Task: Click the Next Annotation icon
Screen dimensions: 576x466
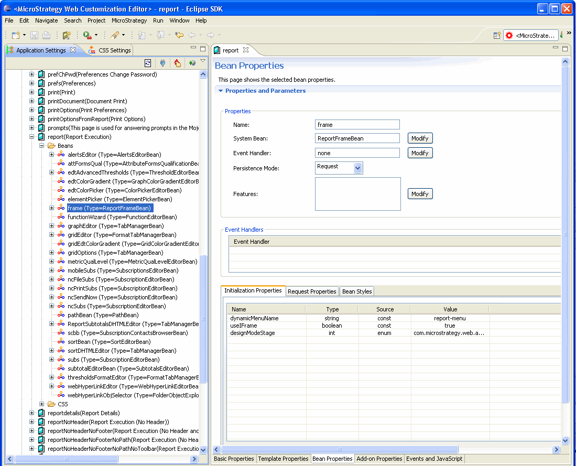Action: coord(142,35)
